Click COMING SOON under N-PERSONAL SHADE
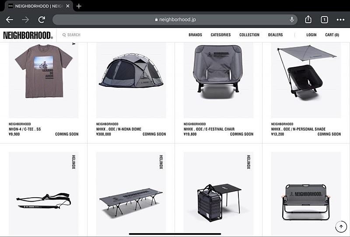The height and width of the screenshot is (237, 350). pos(329,134)
